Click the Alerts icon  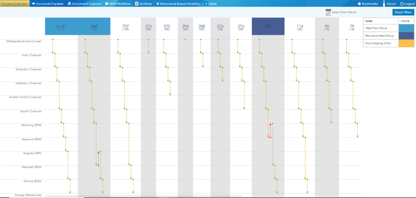pyautogui.click(x=206, y=4)
